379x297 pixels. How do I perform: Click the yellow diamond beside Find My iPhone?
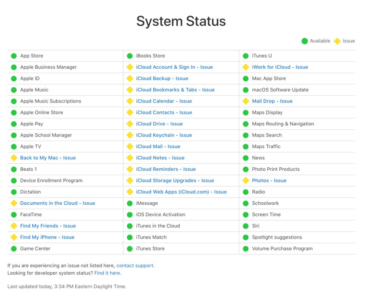14,237
